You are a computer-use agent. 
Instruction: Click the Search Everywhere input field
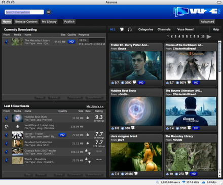[24, 12]
